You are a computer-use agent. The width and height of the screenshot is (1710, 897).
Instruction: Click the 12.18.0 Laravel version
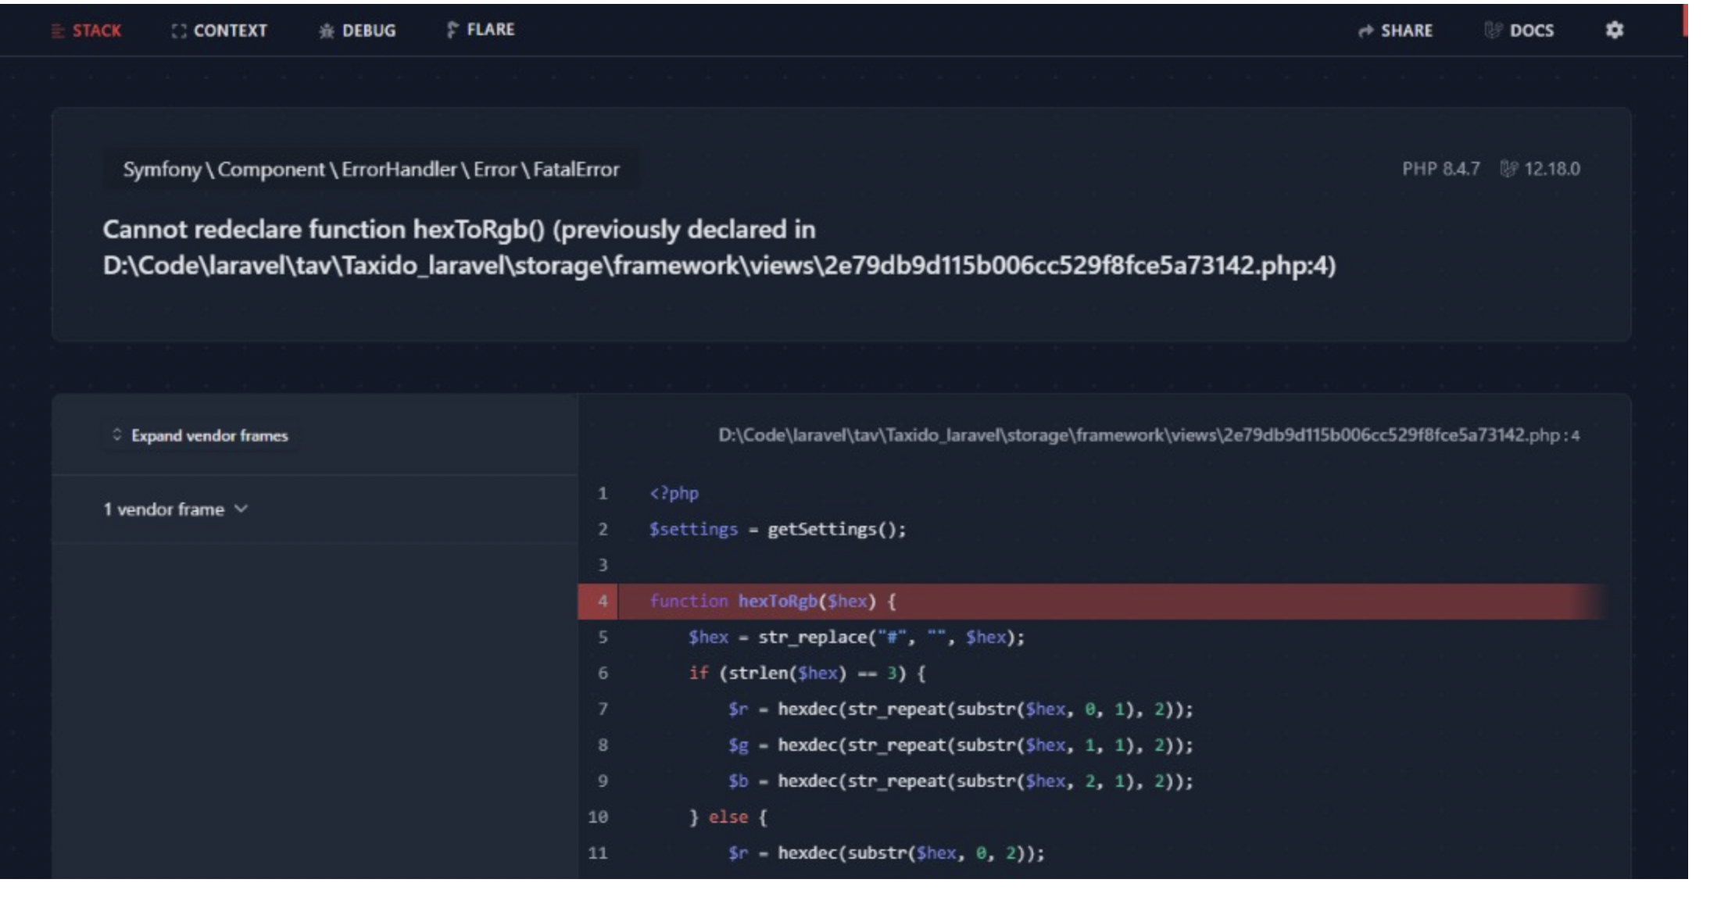point(1552,169)
